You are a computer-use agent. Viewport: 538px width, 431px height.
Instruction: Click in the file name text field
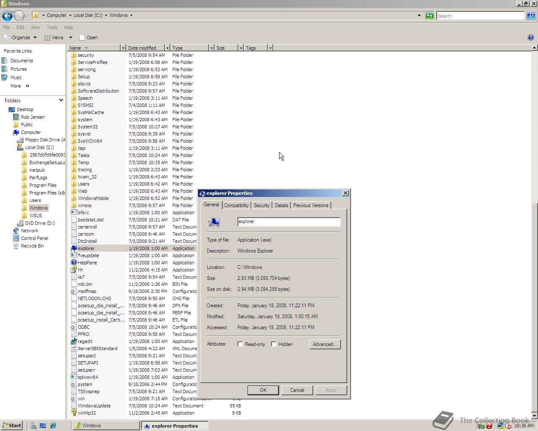pyautogui.click(x=289, y=222)
